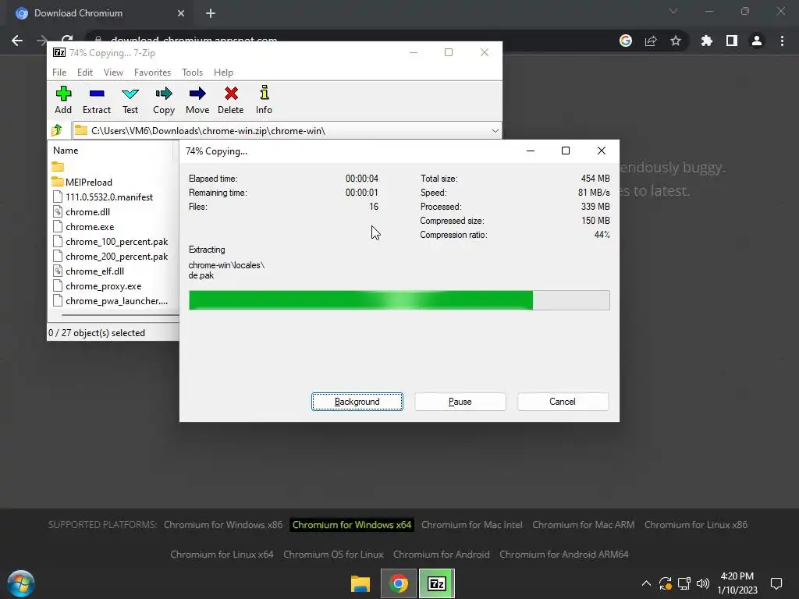Open the Edit menu in 7-Zip
Viewport: 799px width, 599px height.
84,73
